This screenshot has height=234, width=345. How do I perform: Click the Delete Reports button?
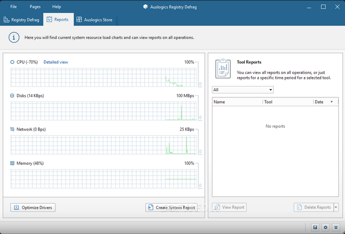pyautogui.click(x=314, y=207)
